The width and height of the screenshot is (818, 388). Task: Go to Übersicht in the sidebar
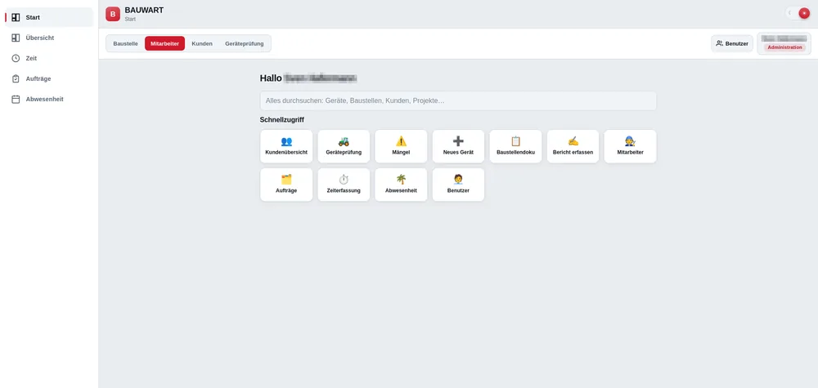pos(49,38)
